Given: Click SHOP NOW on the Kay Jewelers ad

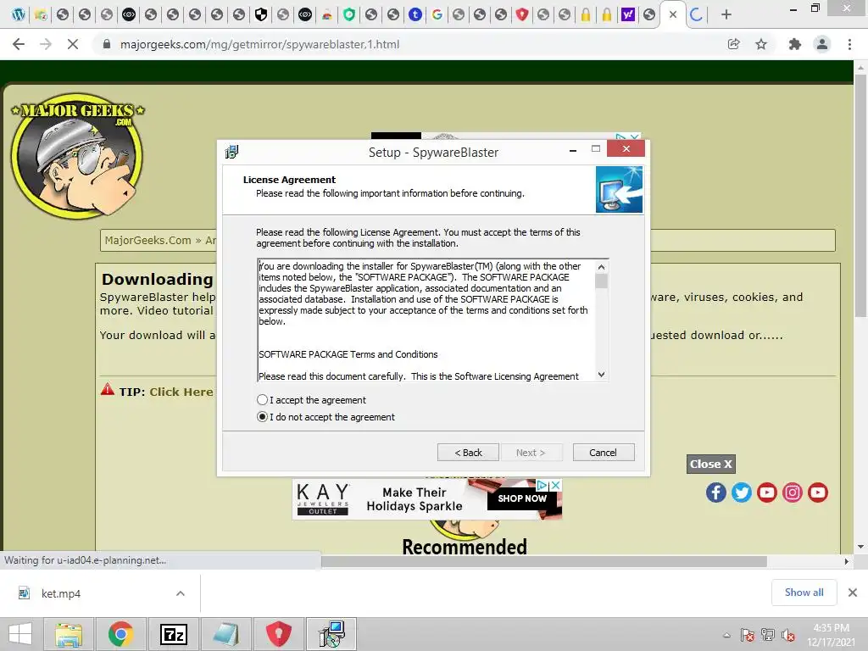Looking at the screenshot, I should point(522,498).
